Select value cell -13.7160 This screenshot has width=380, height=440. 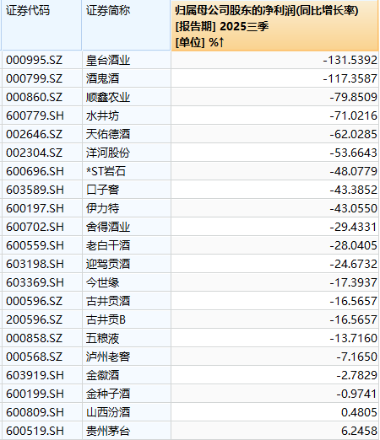[274, 338]
